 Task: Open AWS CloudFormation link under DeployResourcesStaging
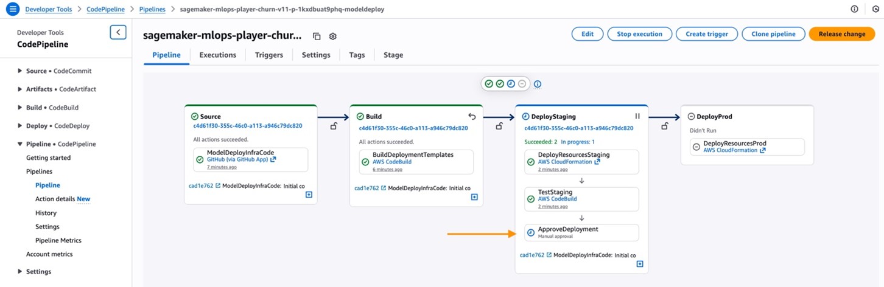569,162
